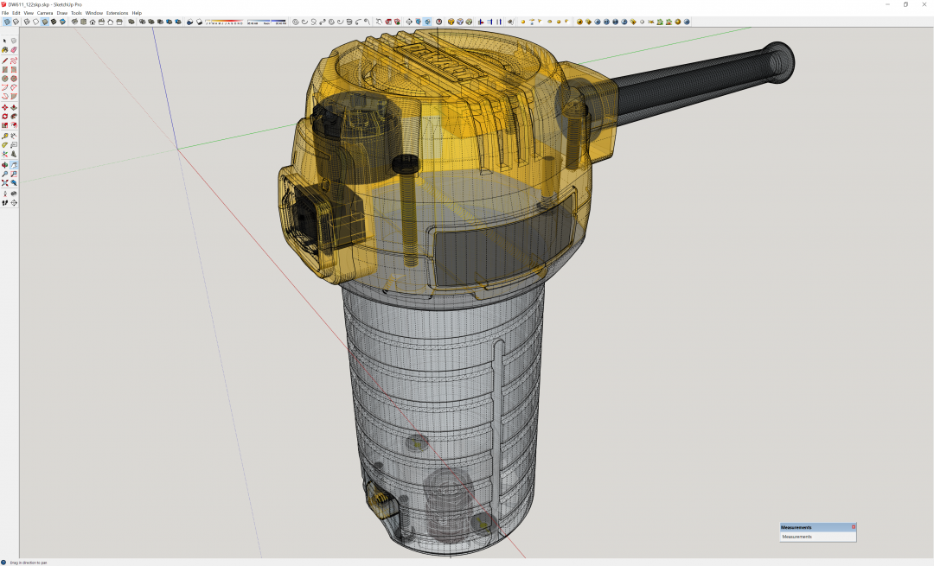Click the Zoom Extents tool

pos(5,183)
